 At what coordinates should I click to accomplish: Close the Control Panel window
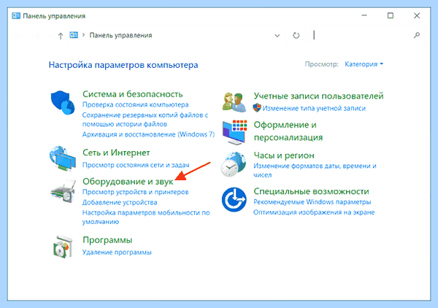pyautogui.click(x=417, y=15)
